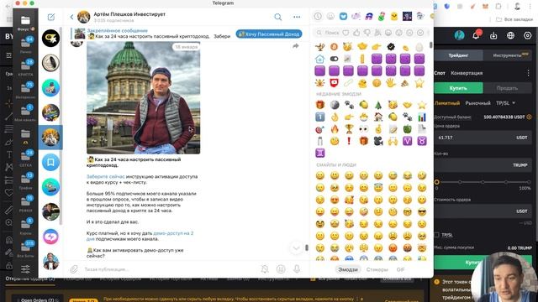This screenshot has width=538, height=302.
Task: Add funds via plus beside USDT balance
Action: click(529, 117)
